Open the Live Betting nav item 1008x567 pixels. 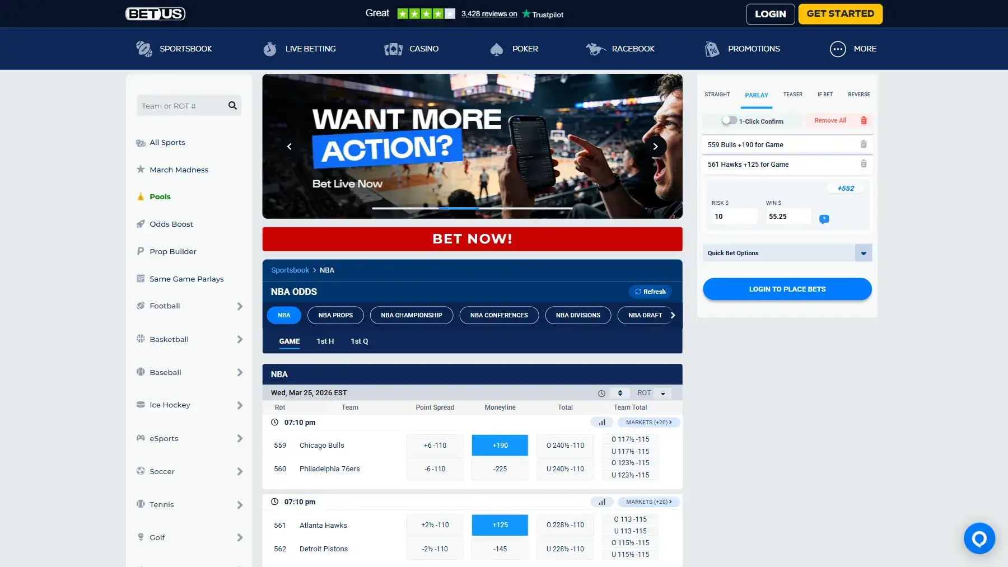[x=300, y=49]
